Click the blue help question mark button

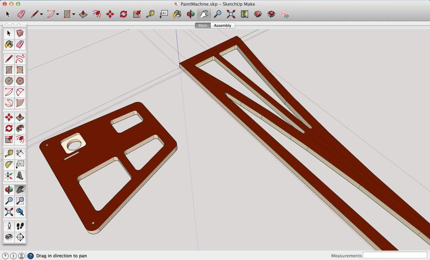[x=30, y=255]
